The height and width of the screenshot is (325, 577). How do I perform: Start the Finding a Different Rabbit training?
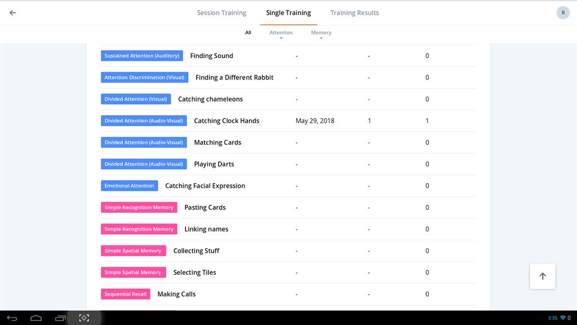coord(234,77)
